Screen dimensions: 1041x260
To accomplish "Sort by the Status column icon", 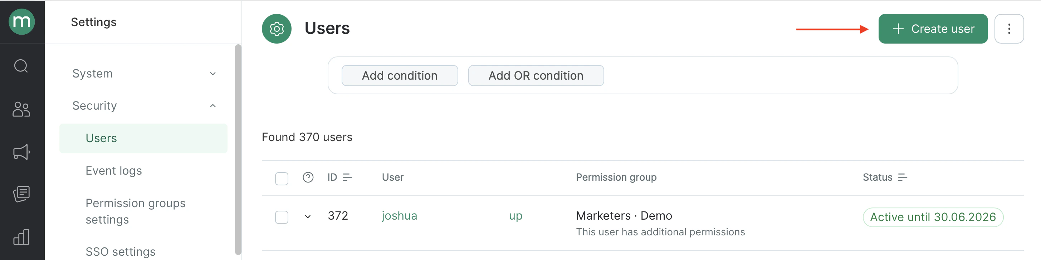I will (903, 177).
